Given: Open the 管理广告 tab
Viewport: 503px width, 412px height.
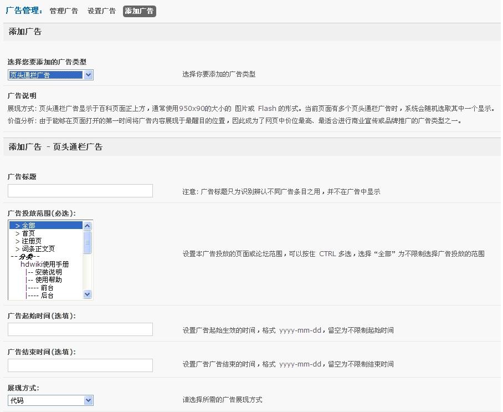Looking at the screenshot, I should 64,11.
